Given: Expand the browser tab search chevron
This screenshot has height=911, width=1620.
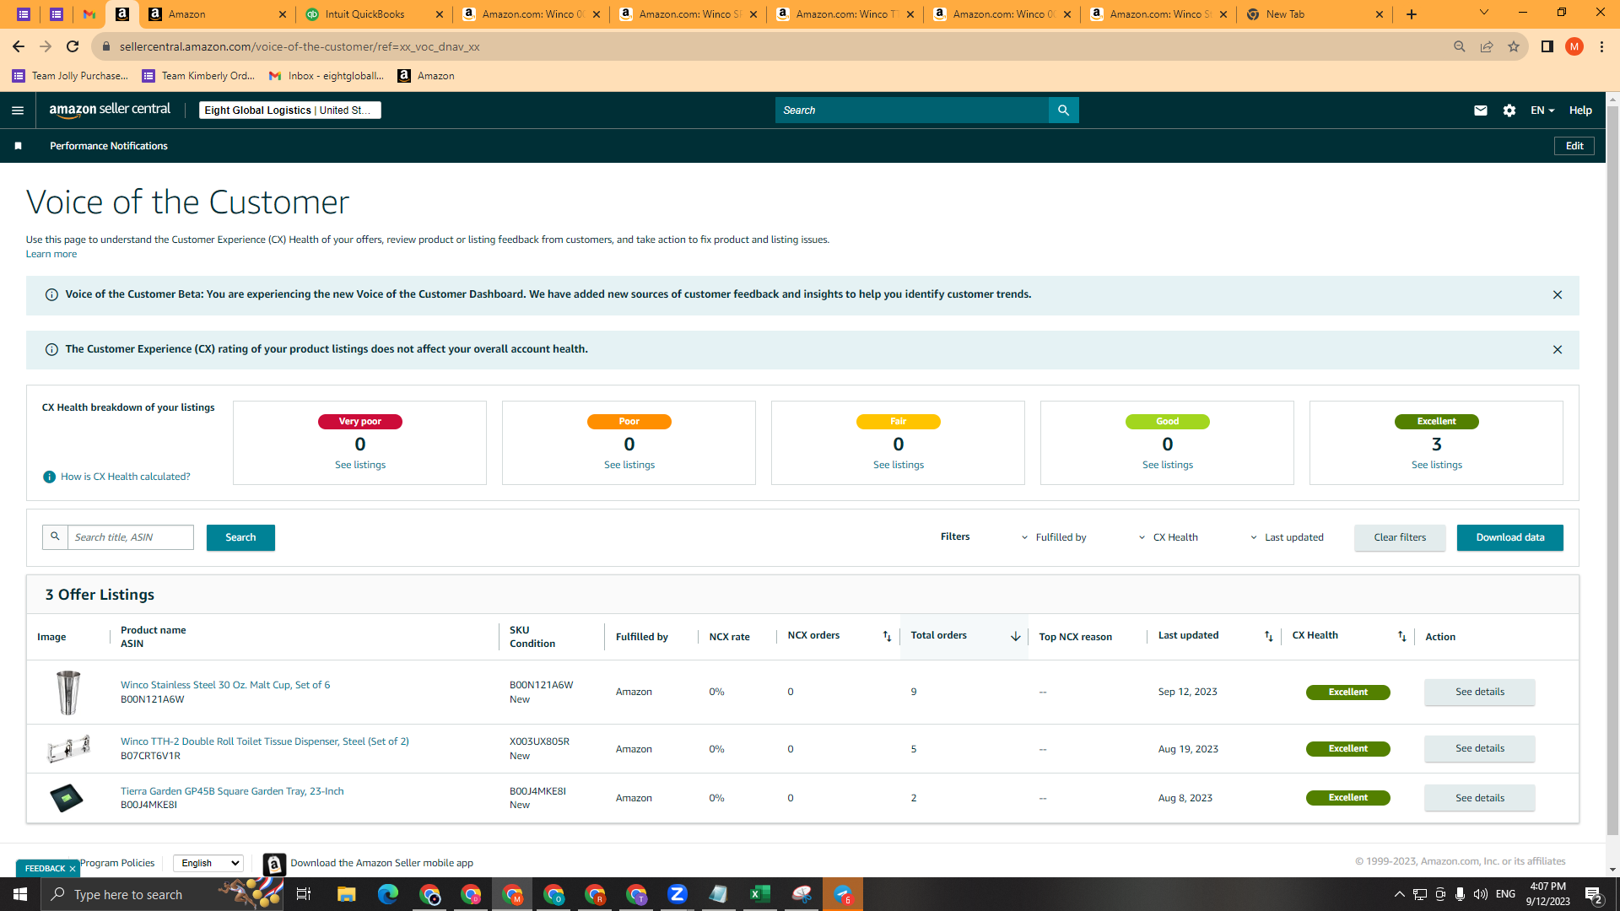Looking at the screenshot, I should pos(1484,13).
